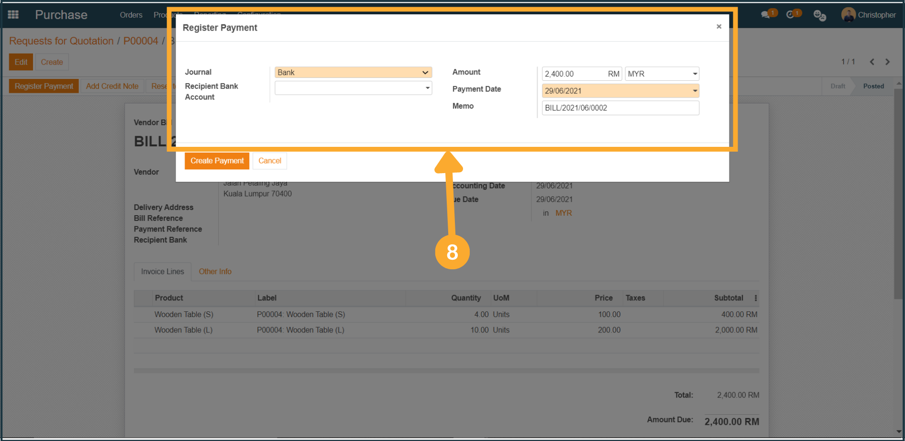This screenshot has width=905, height=441.
Task: Open the conversations chat icon
Action: pyautogui.click(x=766, y=15)
